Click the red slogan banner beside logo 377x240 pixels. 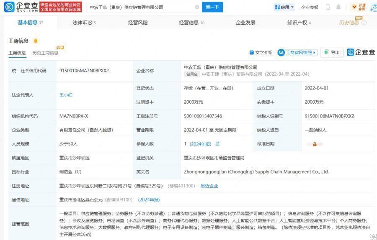61,7
